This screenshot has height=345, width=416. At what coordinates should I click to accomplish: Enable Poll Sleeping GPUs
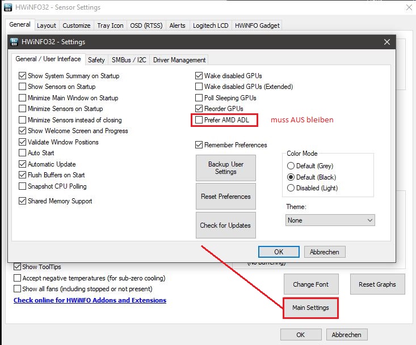[x=199, y=97]
